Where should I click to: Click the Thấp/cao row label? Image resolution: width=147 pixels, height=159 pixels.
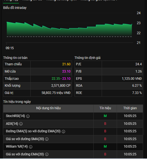12,79
